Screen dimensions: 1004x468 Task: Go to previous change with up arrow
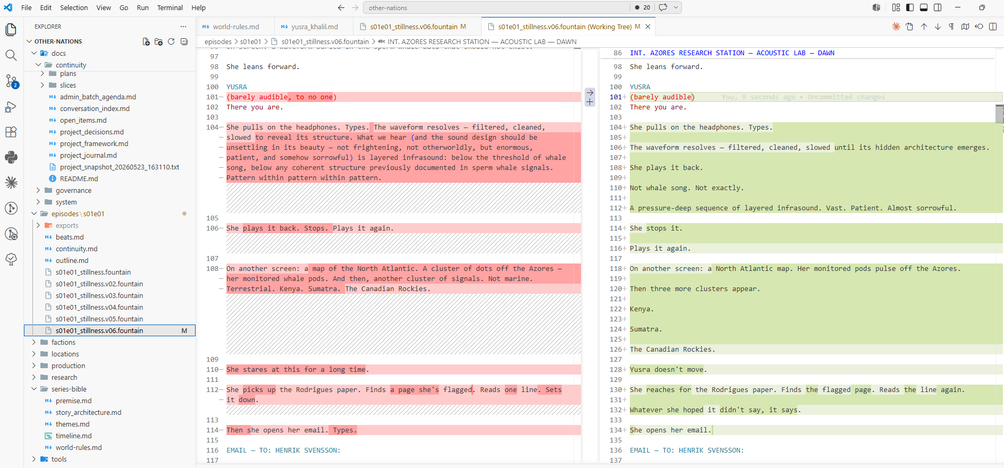(924, 27)
